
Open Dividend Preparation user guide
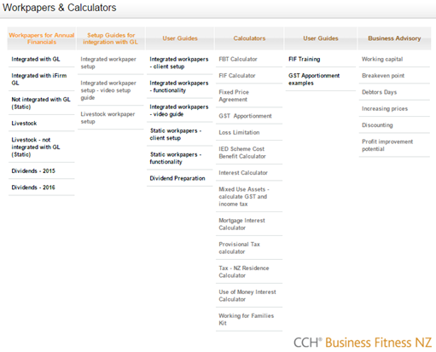pyautogui.click(x=177, y=178)
